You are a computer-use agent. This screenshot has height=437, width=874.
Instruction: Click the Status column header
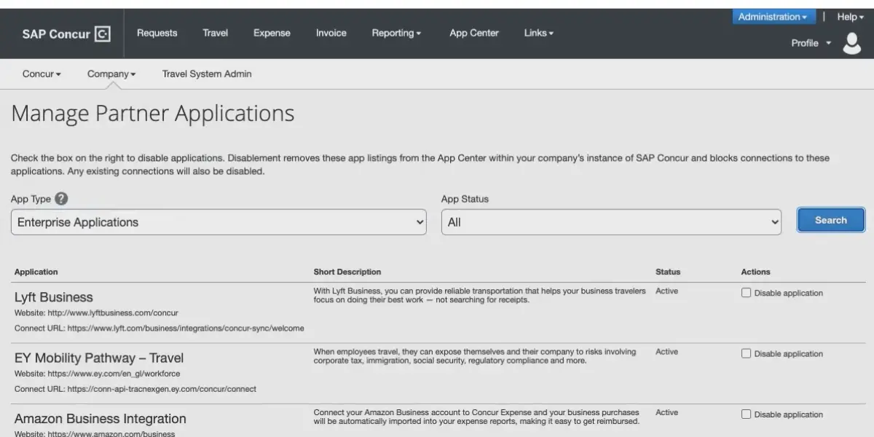click(668, 272)
